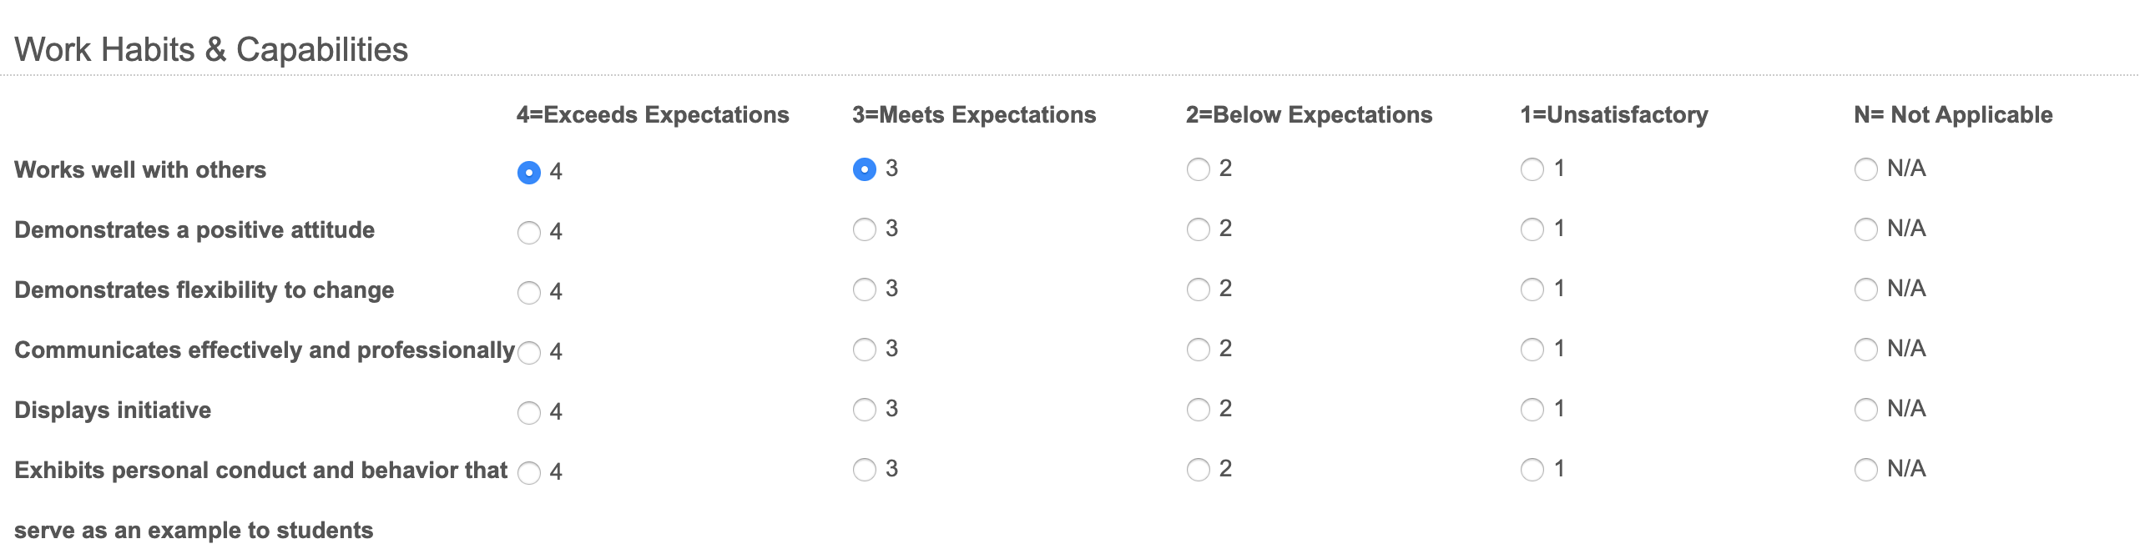
Task: Mark Demonstrates flexibility to change as N/A
Action: [x=1865, y=290]
